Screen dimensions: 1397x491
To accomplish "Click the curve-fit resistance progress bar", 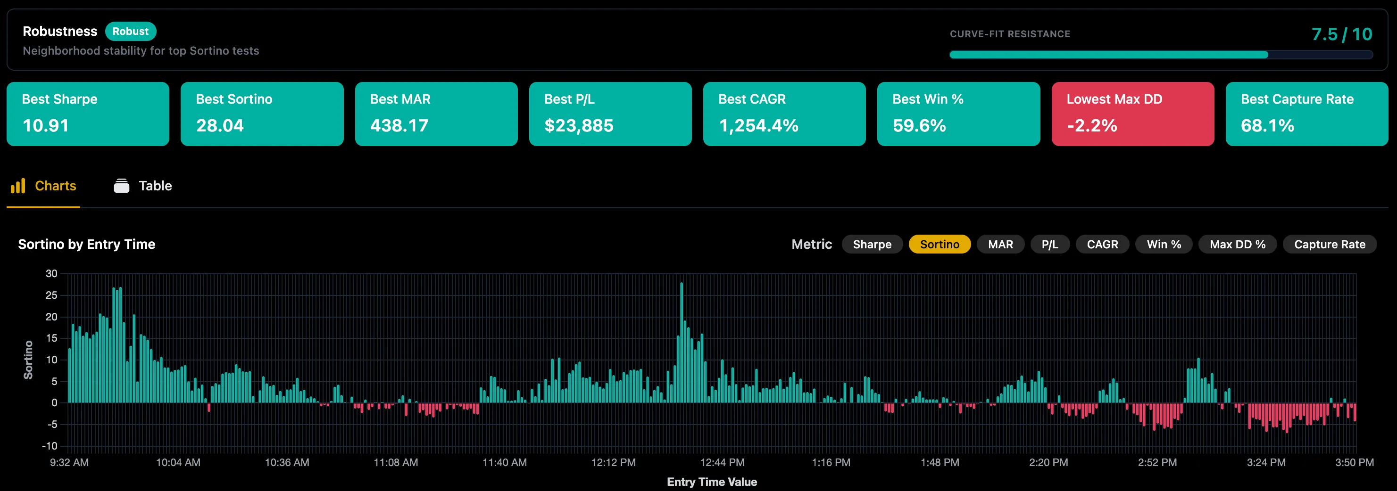I will 1161,55.
